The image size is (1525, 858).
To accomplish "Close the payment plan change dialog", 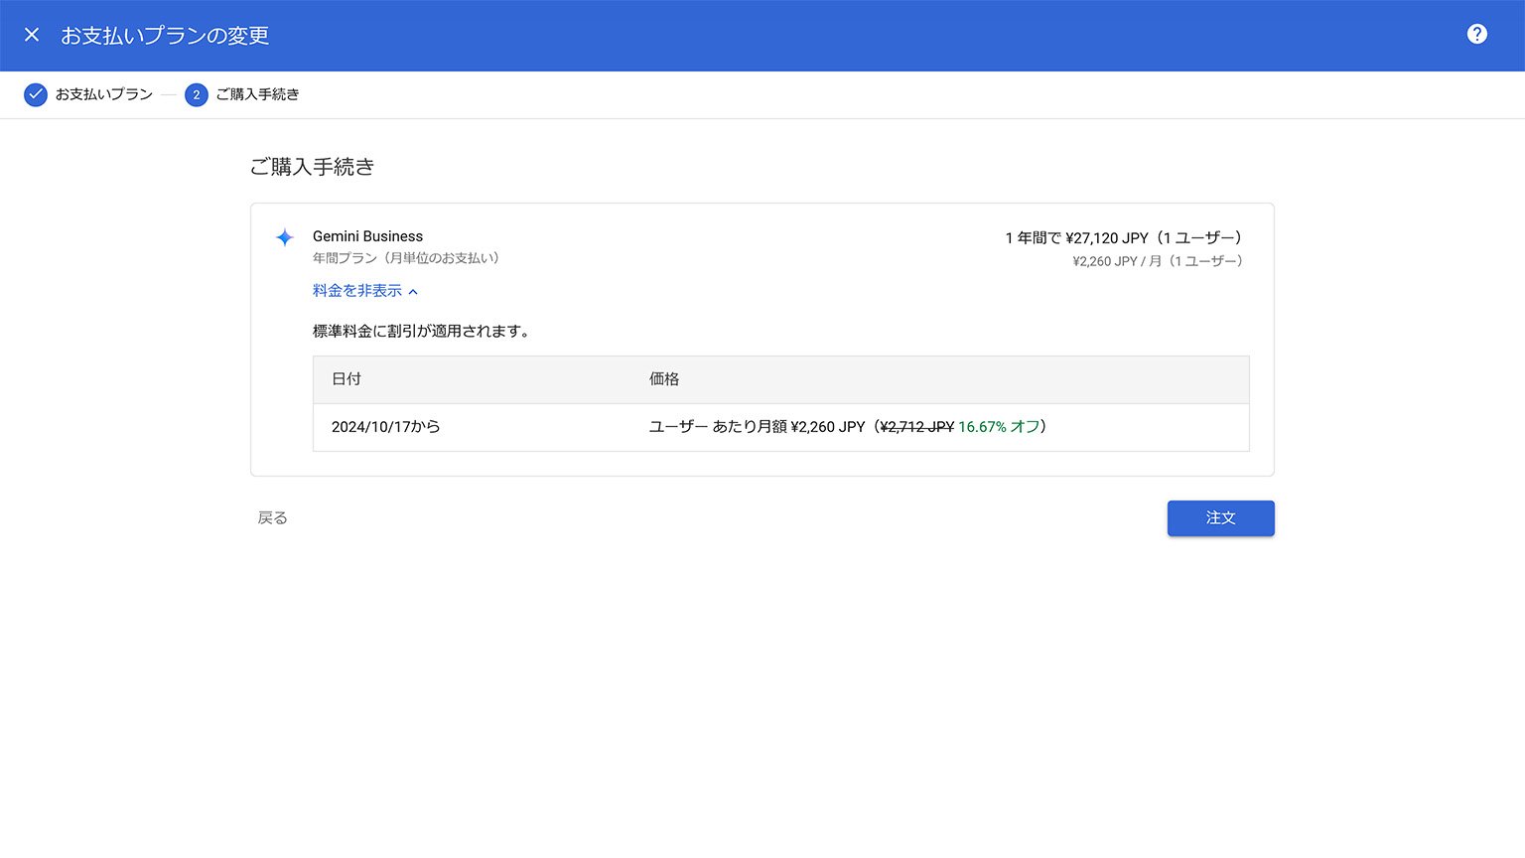I will [32, 35].
